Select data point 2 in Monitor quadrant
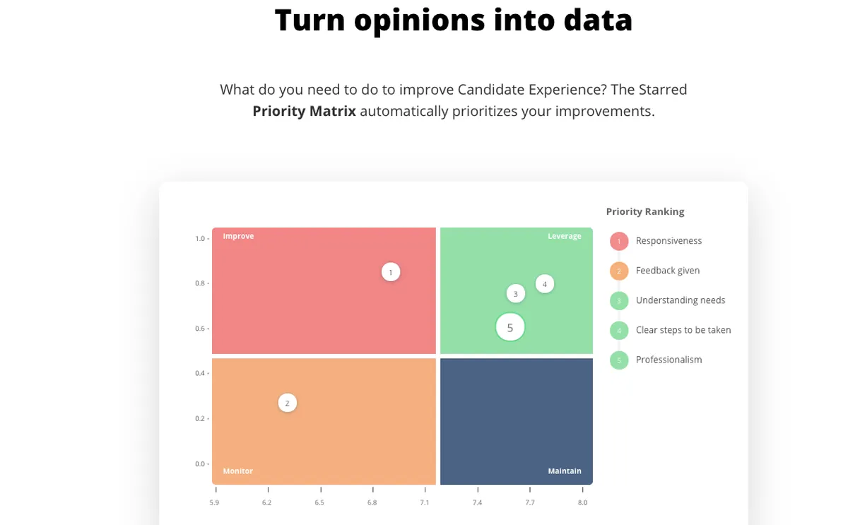848x525 pixels. click(x=287, y=403)
